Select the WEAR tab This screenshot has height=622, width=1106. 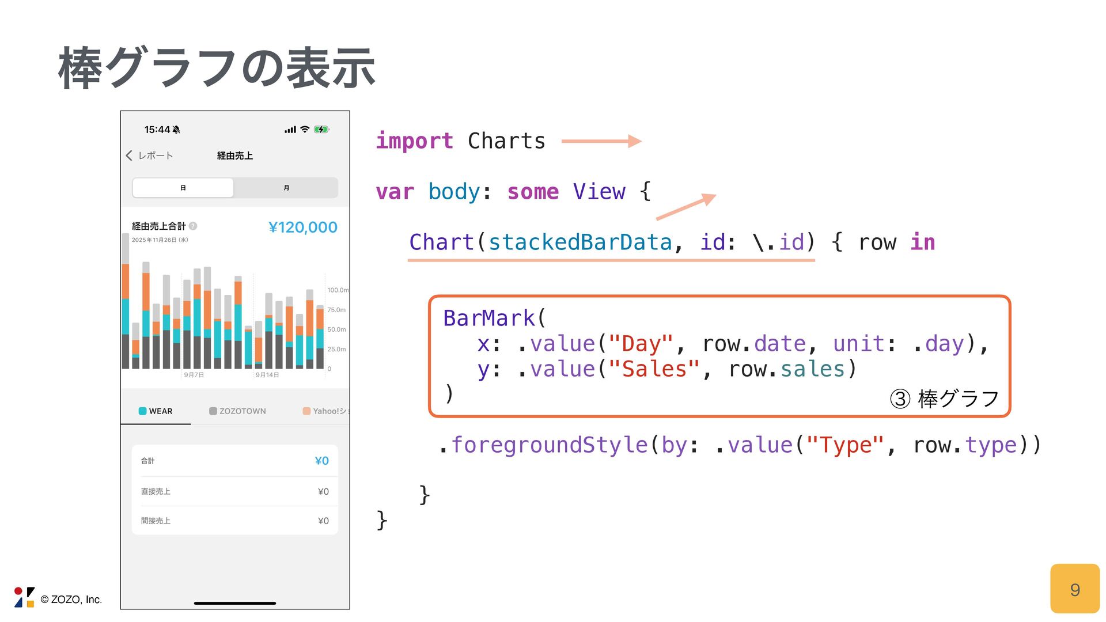pos(160,411)
